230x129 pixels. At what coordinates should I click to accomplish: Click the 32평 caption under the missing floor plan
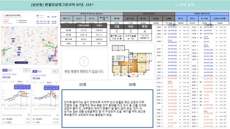[82, 84]
